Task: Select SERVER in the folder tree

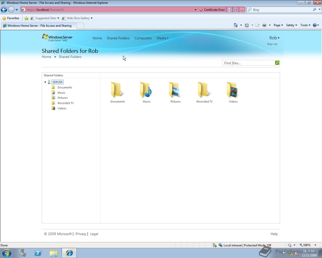Action: point(57,82)
